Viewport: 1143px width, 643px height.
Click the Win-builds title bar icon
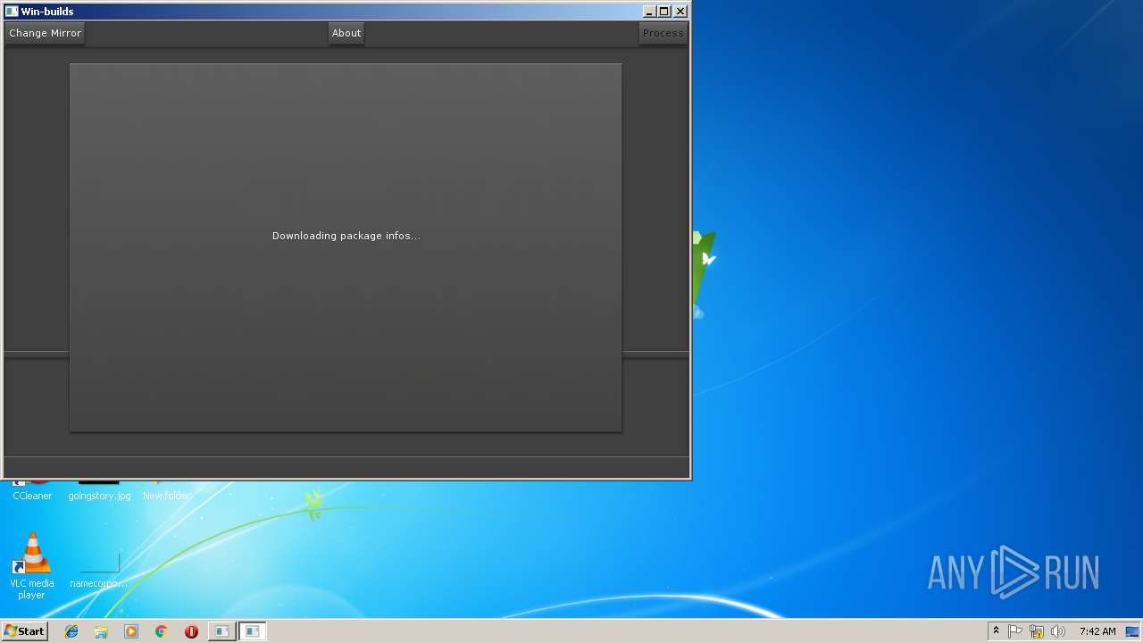pos(12,12)
